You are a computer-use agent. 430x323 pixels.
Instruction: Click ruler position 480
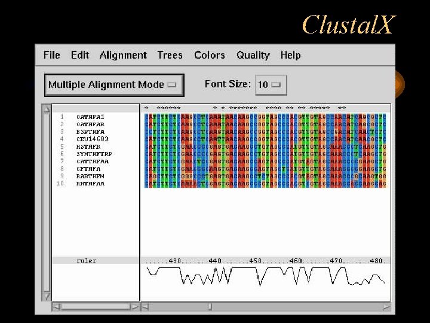pyautogui.click(x=376, y=260)
